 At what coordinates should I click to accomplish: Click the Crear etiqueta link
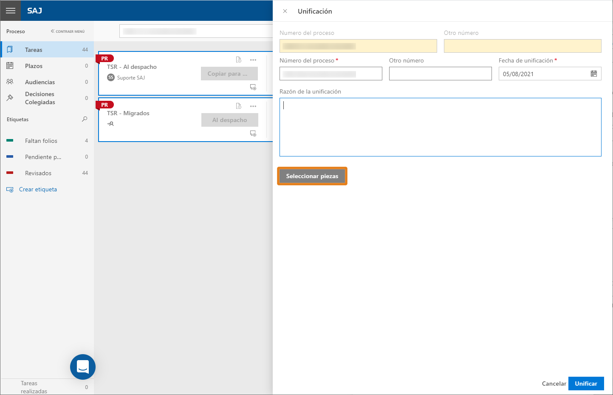pyautogui.click(x=38, y=190)
